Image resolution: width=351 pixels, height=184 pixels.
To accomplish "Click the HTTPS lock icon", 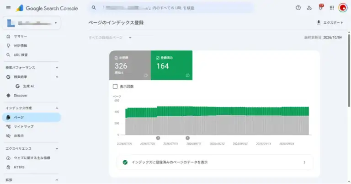I will point(8,167).
